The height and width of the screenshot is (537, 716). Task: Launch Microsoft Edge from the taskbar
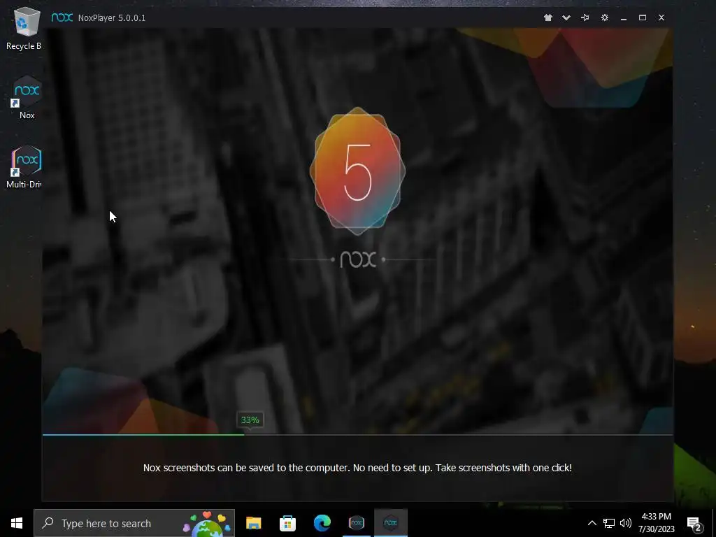[x=322, y=523]
